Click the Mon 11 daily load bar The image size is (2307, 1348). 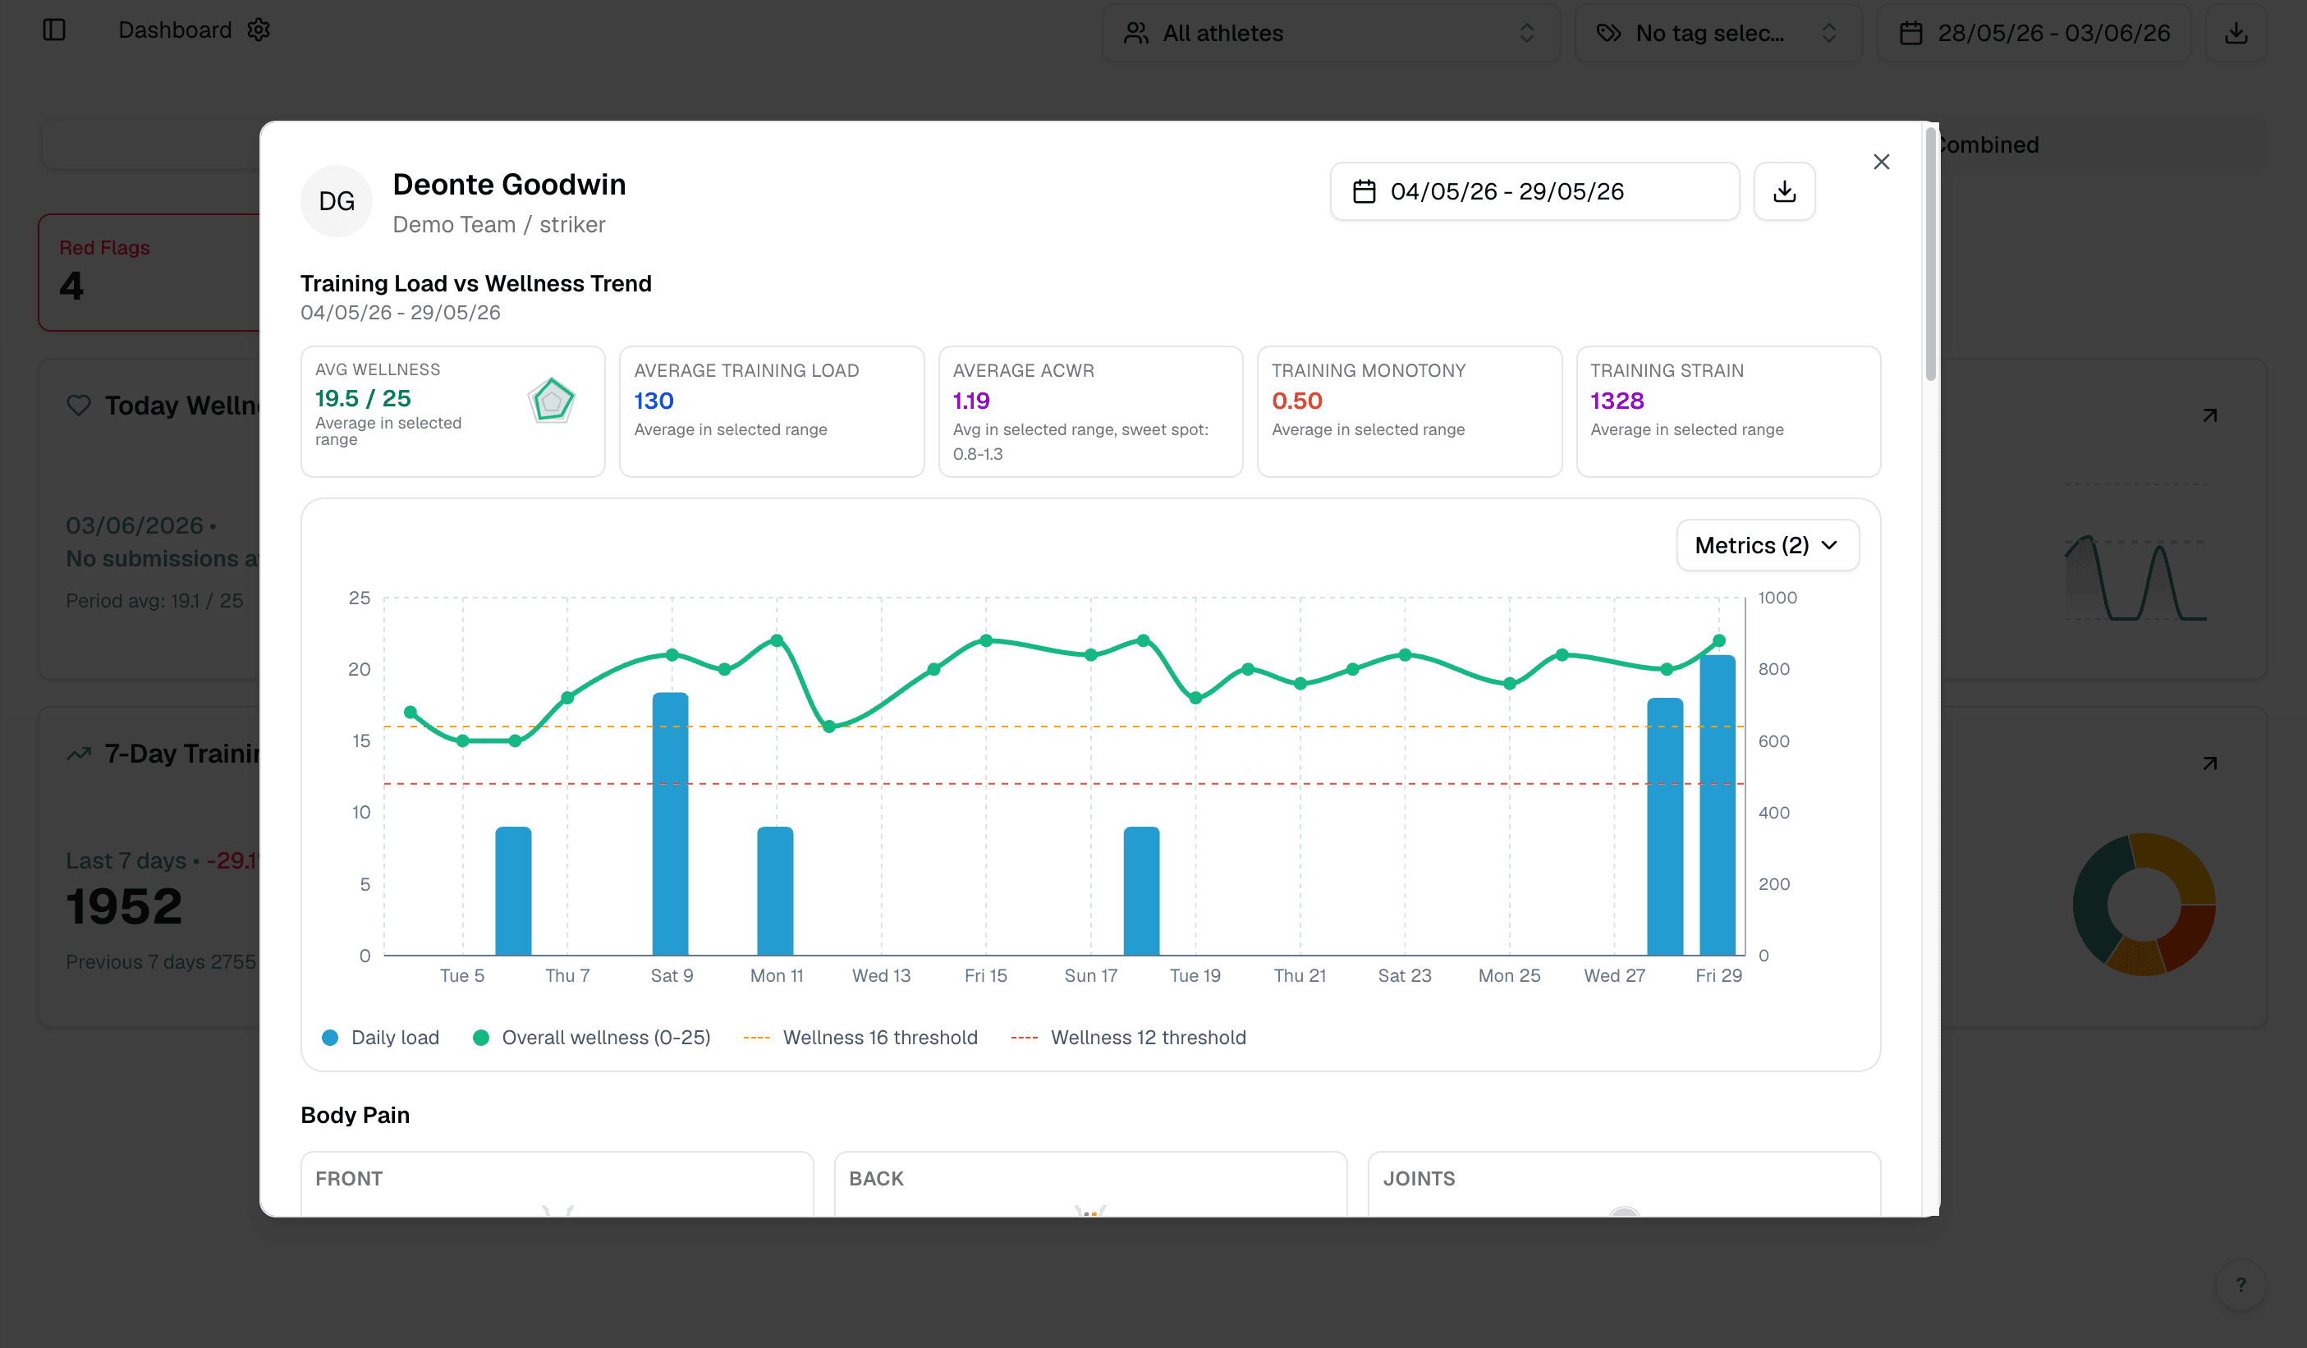[x=775, y=892]
